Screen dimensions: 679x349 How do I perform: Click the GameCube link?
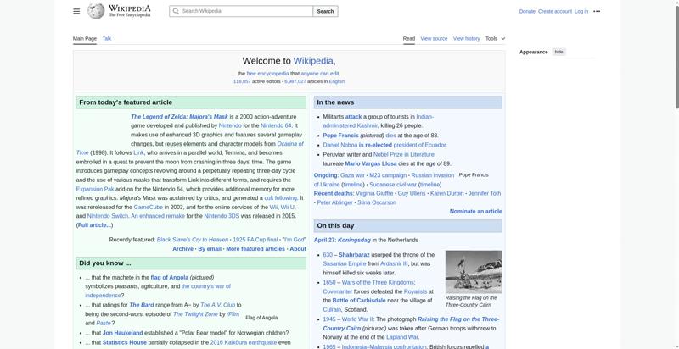[x=148, y=207]
